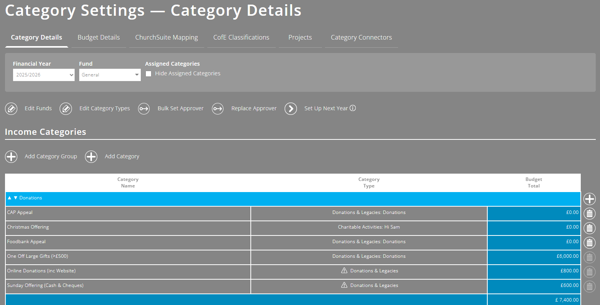Open Edit Category Types via its pencil icon
Image resolution: width=600 pixels, height=305 pixels.
click(66, 108)
